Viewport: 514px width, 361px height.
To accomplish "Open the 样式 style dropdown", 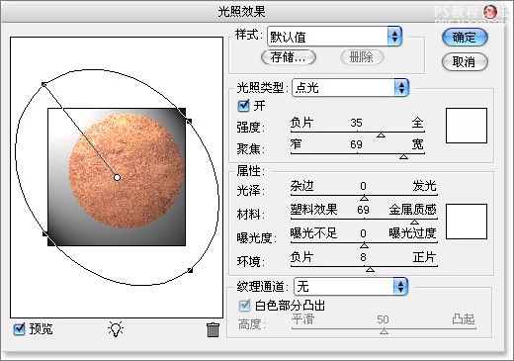I will pos(334,37).
